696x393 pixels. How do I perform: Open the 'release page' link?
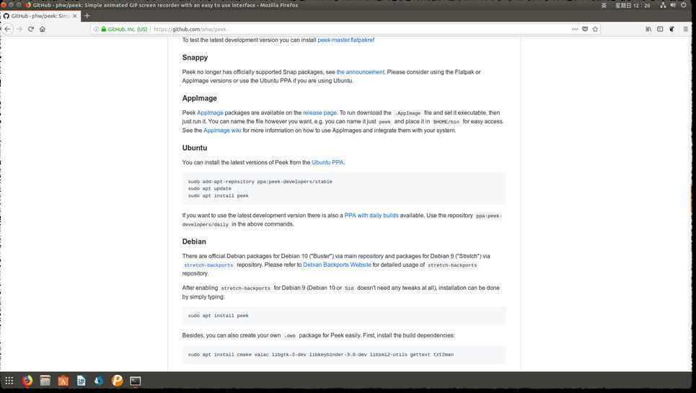[x=320, y=112]
